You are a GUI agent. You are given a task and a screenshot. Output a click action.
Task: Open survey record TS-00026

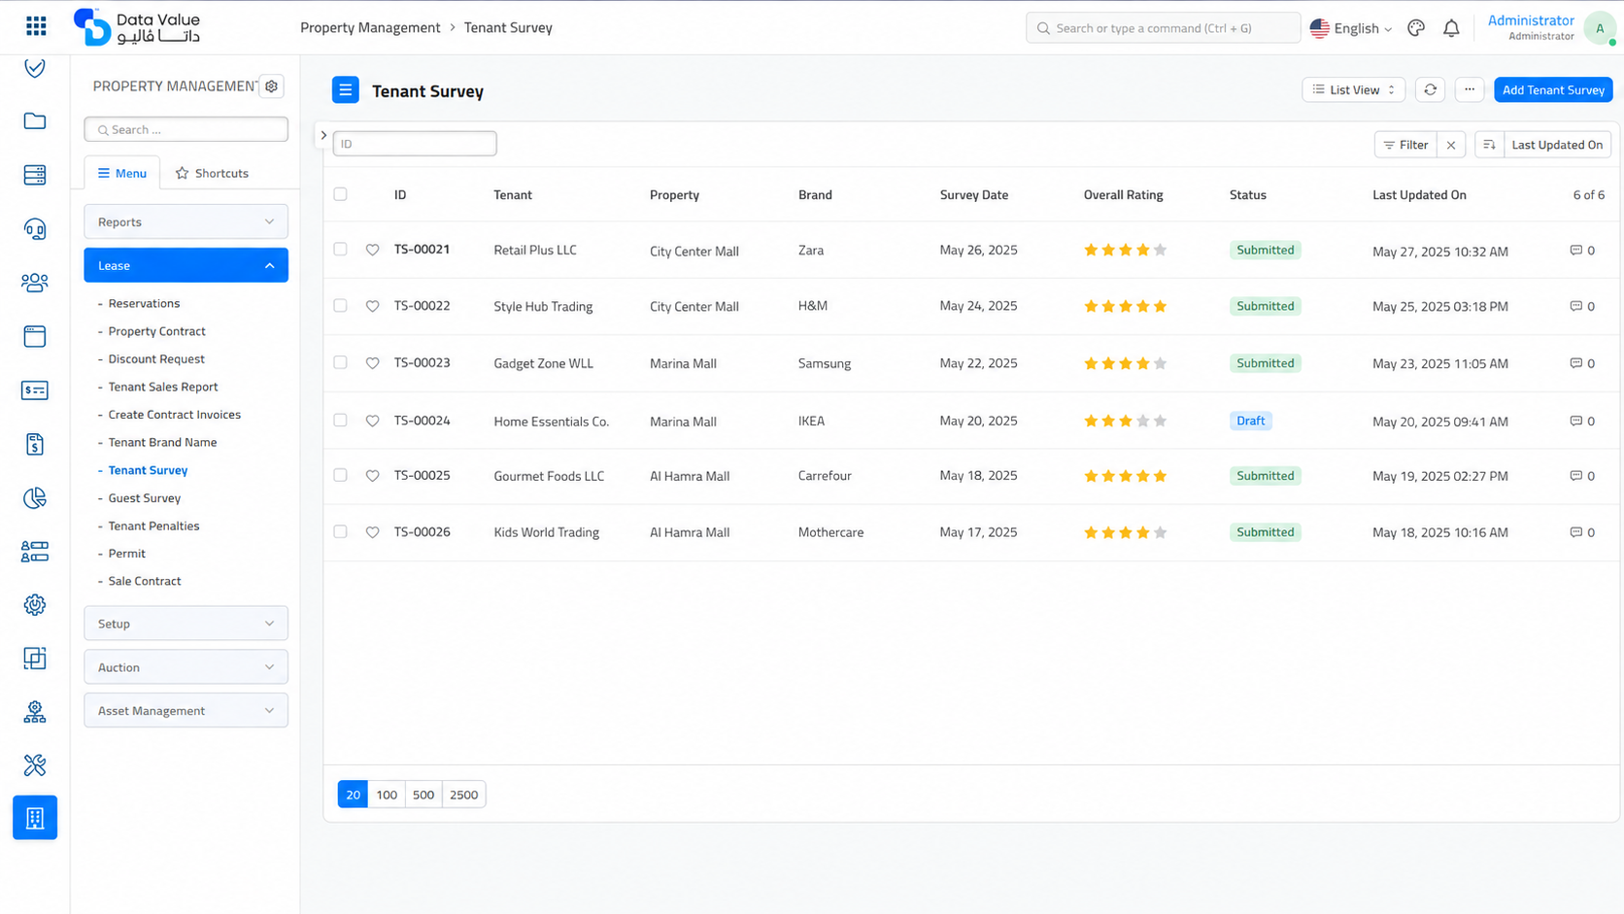point(423,532)
